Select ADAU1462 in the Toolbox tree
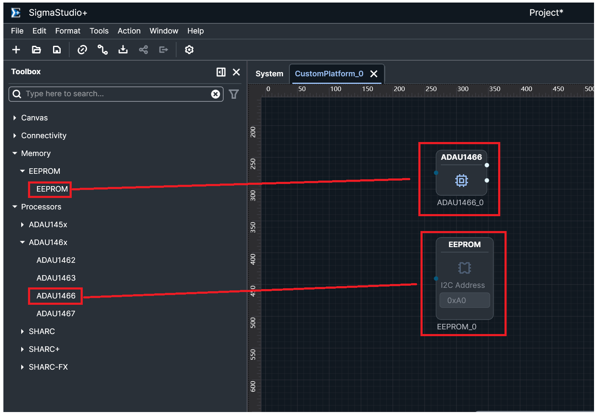 coord(56,260)
